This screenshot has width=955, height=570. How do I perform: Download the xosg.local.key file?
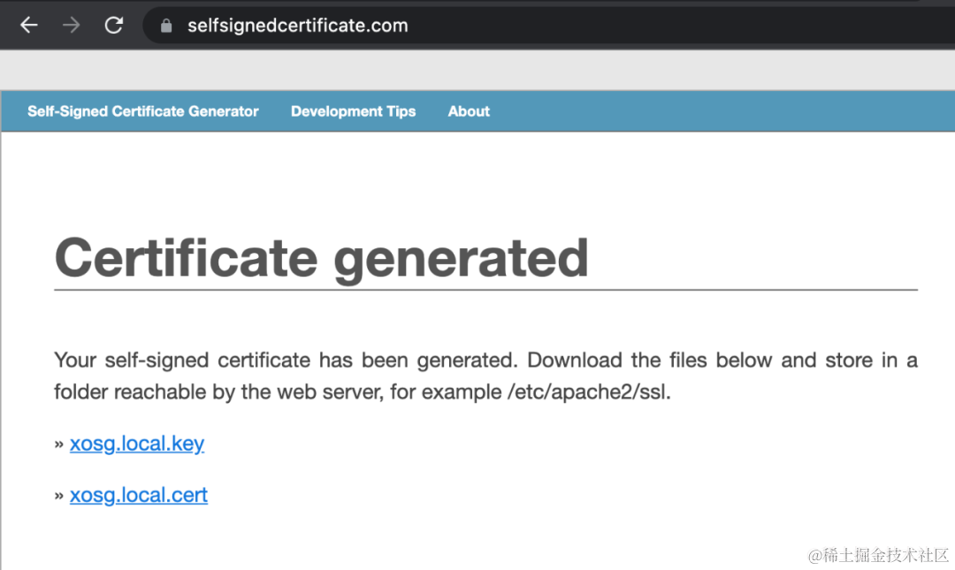pyautogui.click(x=137, y=444)
